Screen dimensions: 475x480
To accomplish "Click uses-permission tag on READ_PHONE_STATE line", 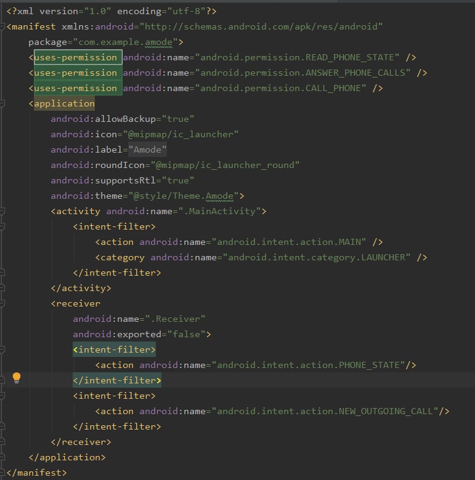I will tap(75, 57).
